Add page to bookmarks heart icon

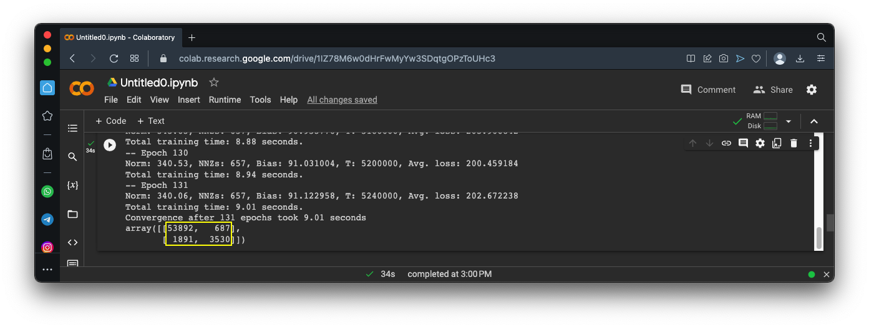pos(756,59)
